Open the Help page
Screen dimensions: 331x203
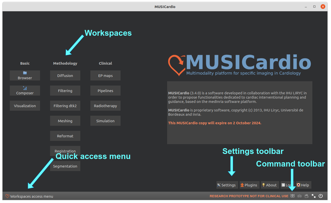pos(303,185)
